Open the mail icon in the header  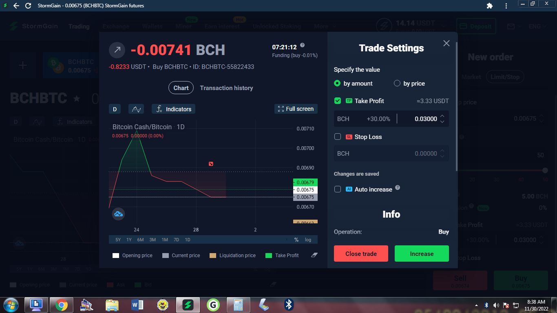(511, 26)
